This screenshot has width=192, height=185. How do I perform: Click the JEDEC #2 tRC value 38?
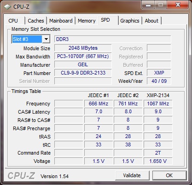click(x=128, y=145)
